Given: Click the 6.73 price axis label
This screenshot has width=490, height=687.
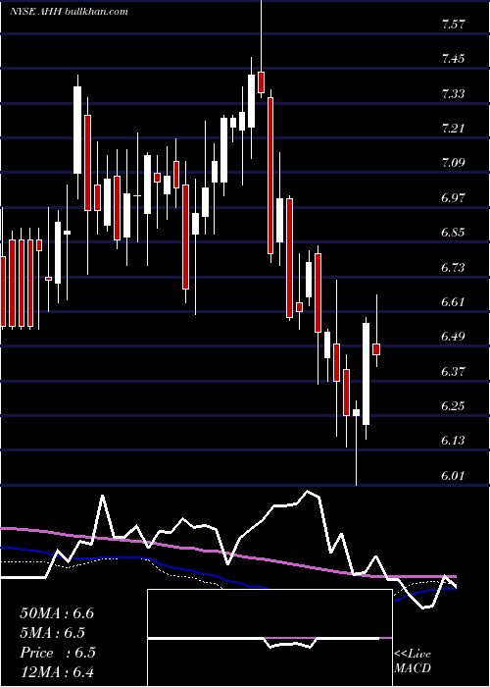Looking at the screenshot, I should (x=453, y=267).
